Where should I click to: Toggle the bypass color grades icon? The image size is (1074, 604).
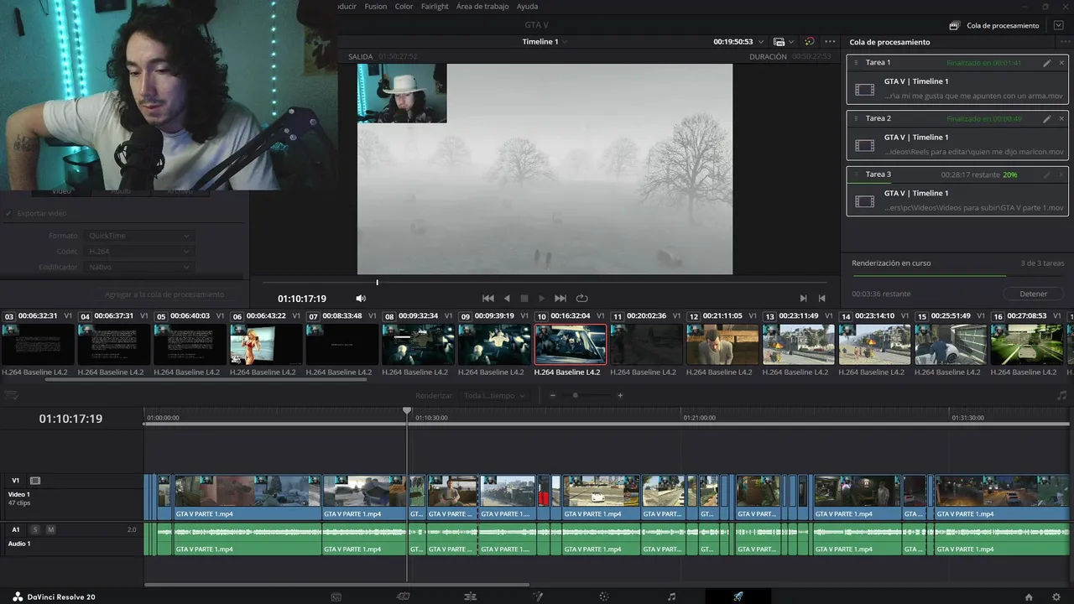(x=809, y=41)
